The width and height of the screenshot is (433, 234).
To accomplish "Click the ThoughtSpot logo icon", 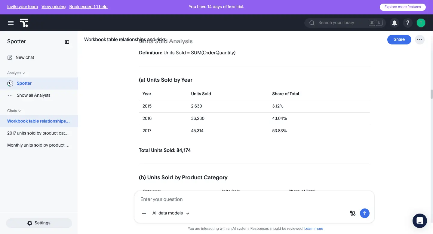I will (x=24, y=23).
